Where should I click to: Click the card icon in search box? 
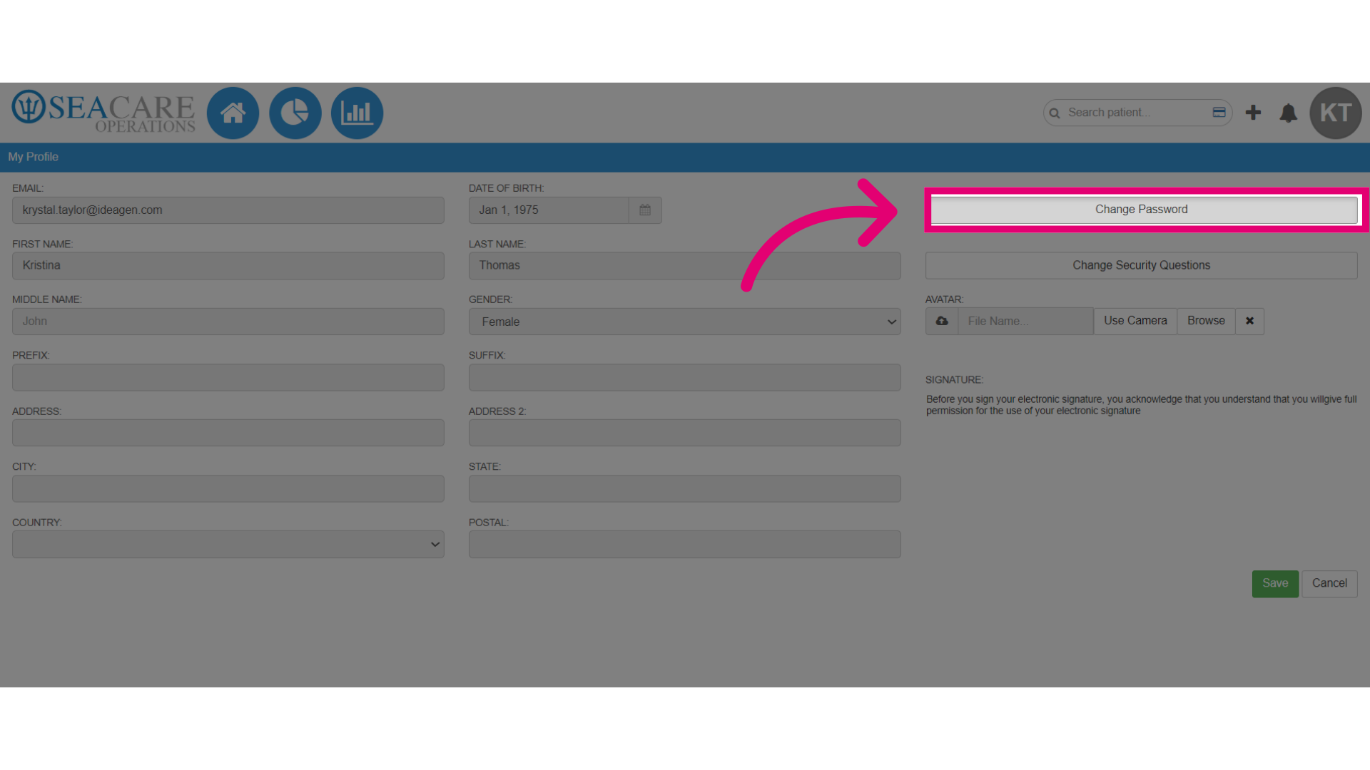coord(1219,113)
